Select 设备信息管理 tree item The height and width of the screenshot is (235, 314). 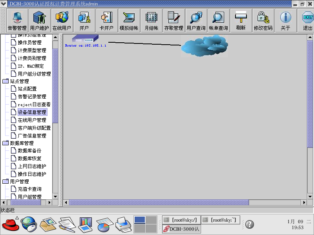point(32,112)
